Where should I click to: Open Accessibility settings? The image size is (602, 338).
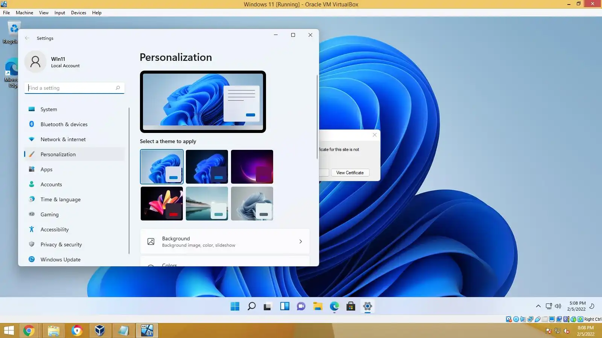pos(74,229)
